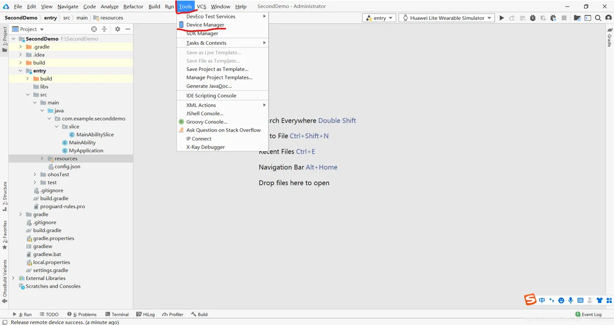The height and width of the screenshot is (325, 614).
Task: Choose Device Manager in Tools menu
Action: [x=222, y=25]
